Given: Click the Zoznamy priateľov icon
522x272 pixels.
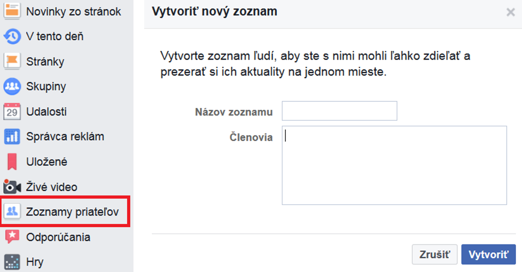Looking at the screenshot, I should [12, 211].
